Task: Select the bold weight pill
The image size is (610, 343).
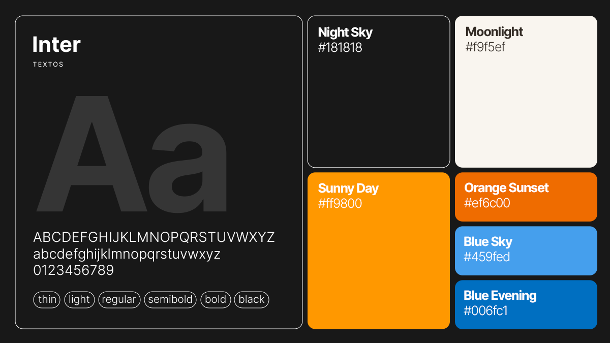Action: [216, 300]
